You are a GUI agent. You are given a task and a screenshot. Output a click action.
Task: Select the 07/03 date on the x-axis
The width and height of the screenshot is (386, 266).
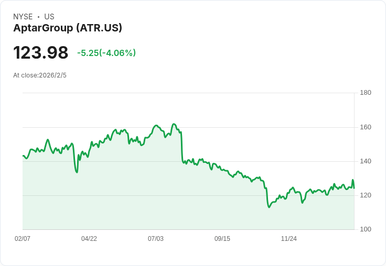click(x=156, y=239)
